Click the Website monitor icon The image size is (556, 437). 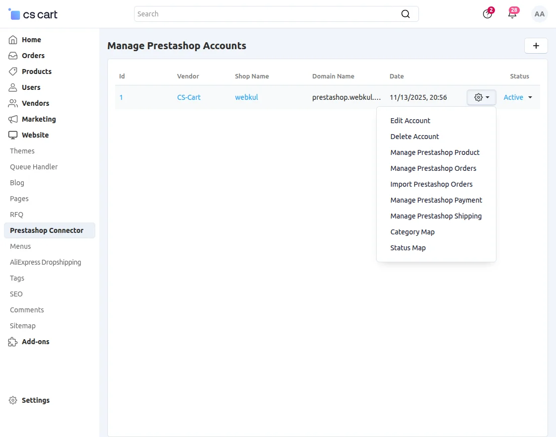tap(12, 135)
